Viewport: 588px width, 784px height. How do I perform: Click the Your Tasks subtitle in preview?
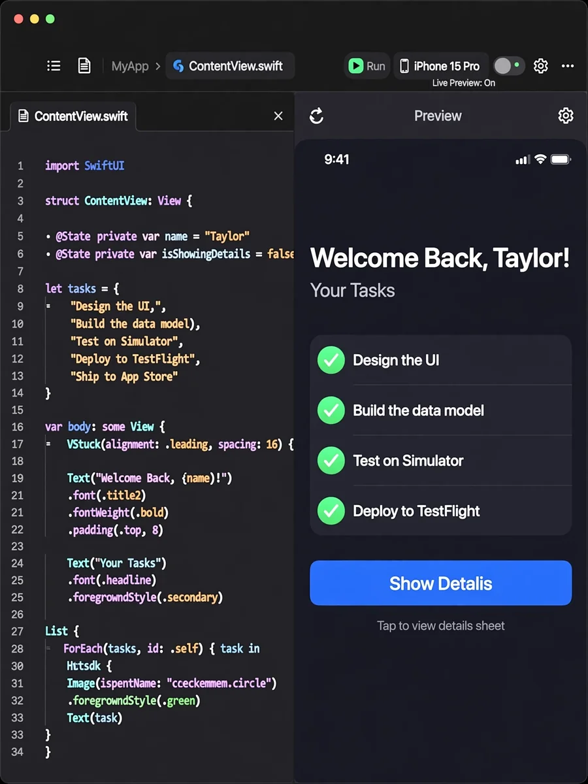click(x=353, y=291)
